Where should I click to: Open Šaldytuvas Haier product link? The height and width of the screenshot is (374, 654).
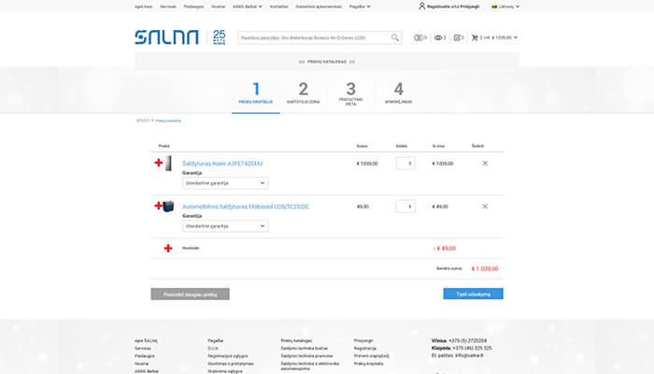tap(222, 164)
